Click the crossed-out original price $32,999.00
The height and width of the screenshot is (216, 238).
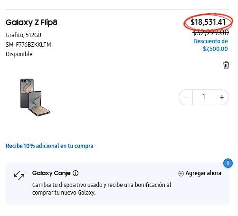pos(210,33)
